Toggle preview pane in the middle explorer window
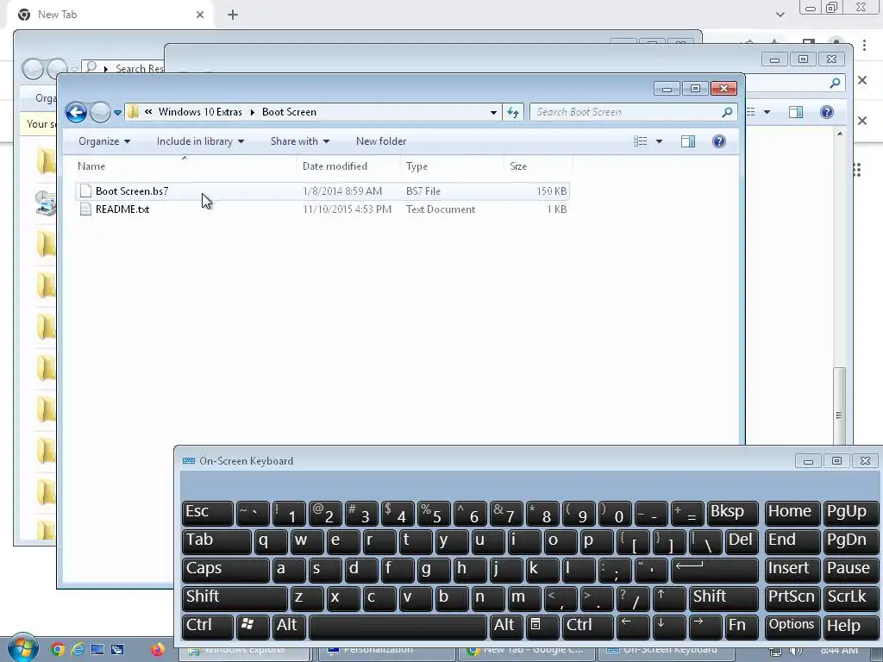This screenshot has width=883, height=662. click(796, 112)
